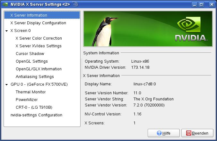Screen dimensions: 217x141
Task: Collapse the GPU 0 tree node arrow
Action: [6, 84]
